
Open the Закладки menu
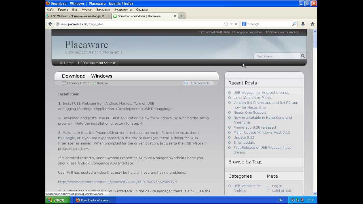103,10
